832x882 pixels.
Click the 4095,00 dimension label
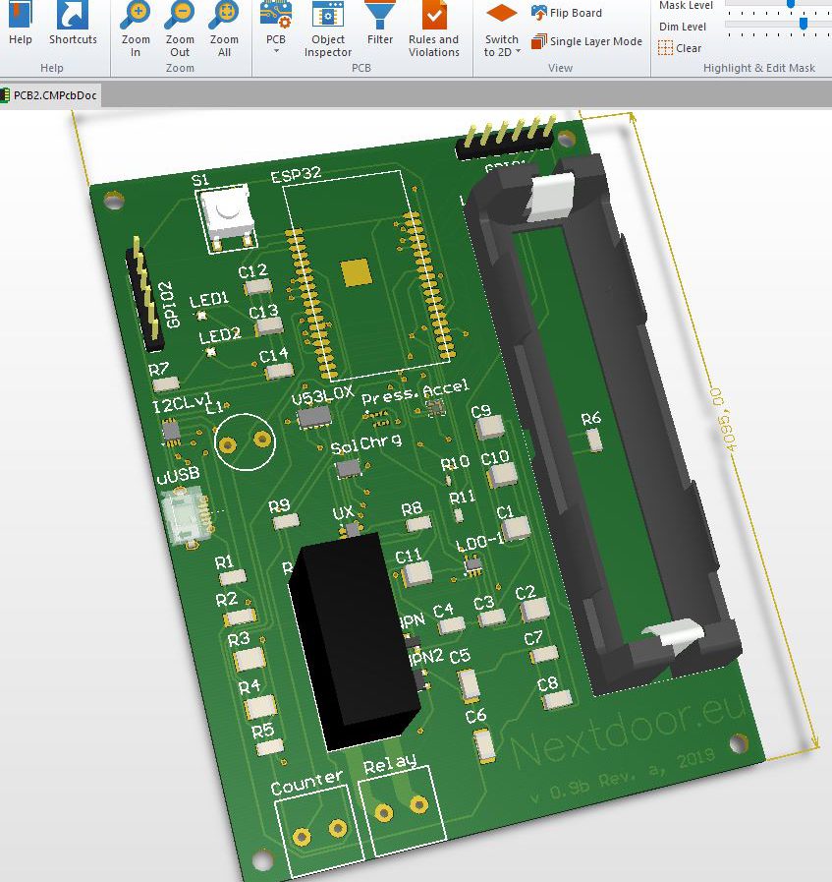(x=724, y=419)
